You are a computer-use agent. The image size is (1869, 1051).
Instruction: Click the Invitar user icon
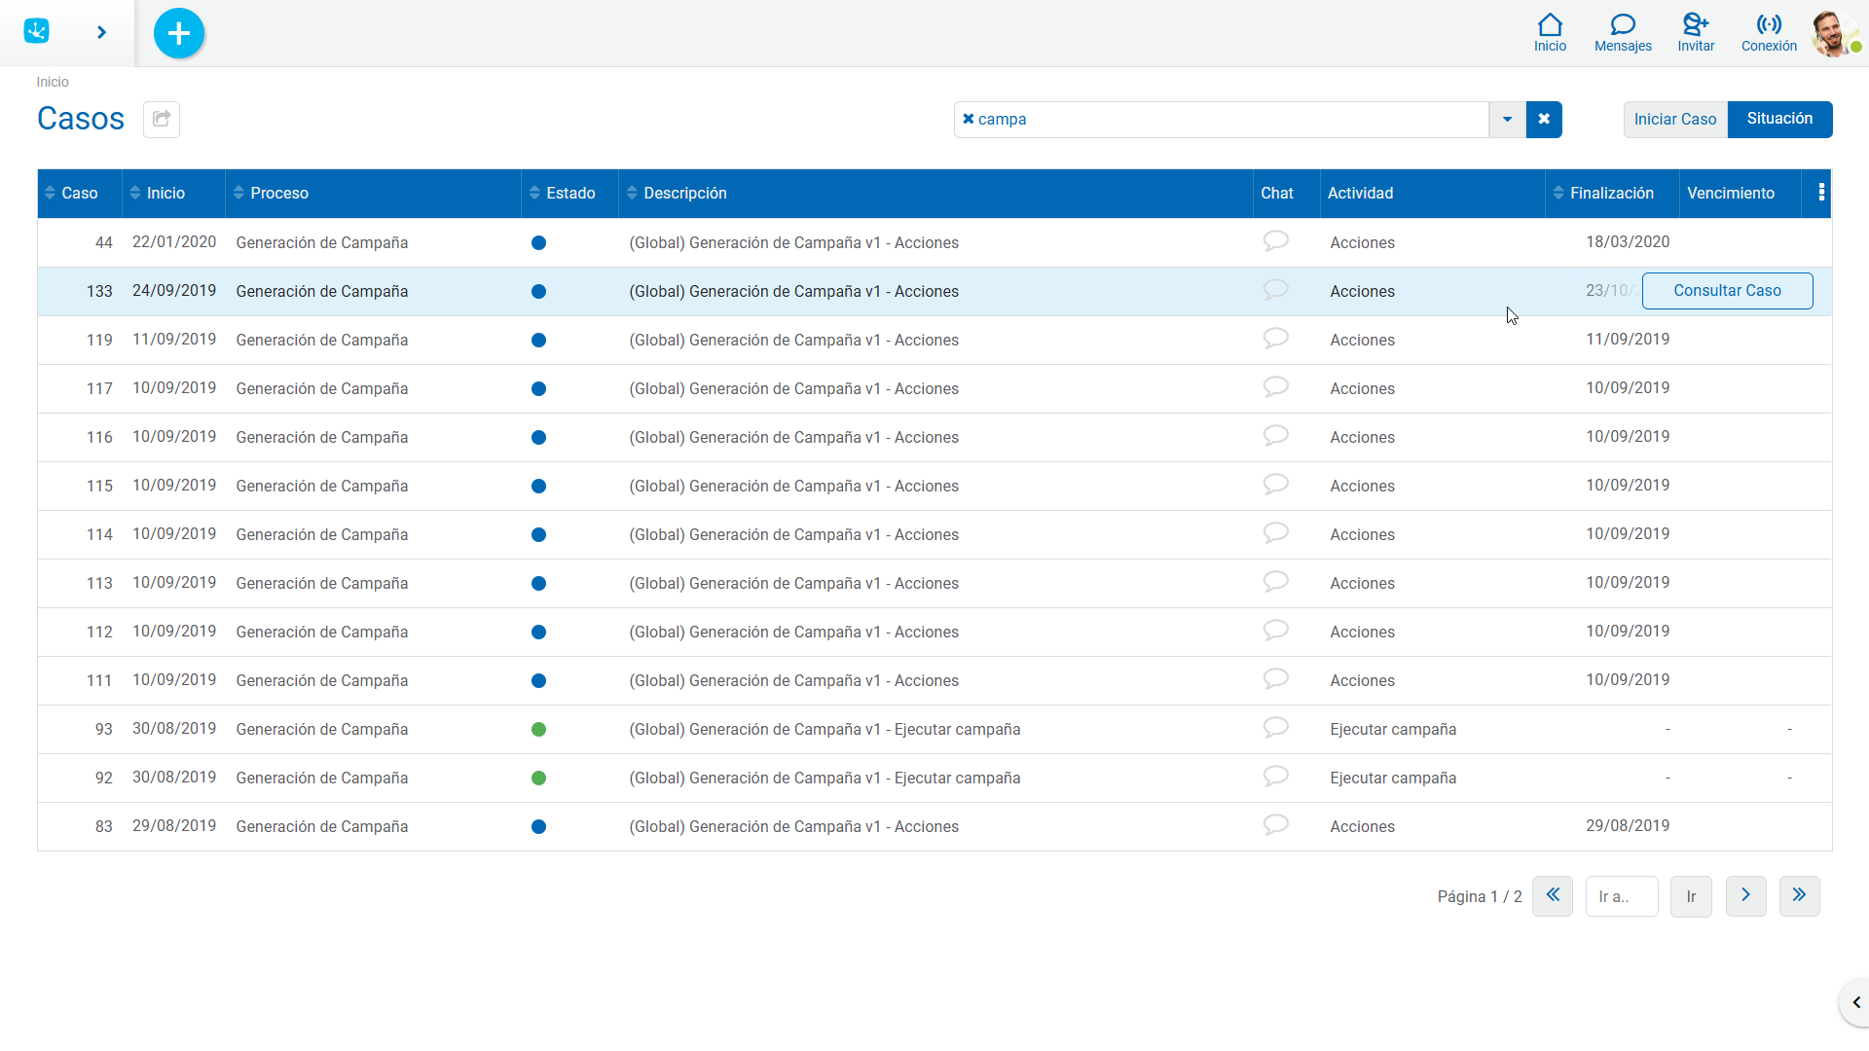click(x=1696, y=32)
